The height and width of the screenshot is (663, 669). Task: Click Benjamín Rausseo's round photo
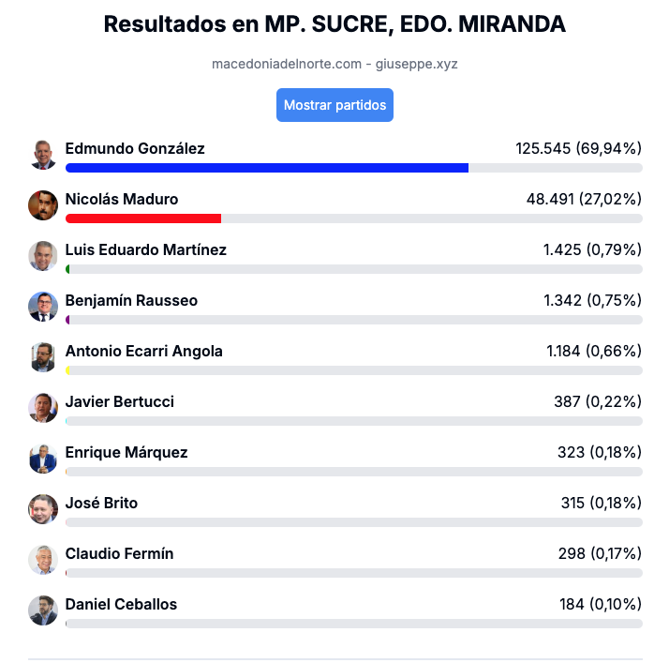43,307
